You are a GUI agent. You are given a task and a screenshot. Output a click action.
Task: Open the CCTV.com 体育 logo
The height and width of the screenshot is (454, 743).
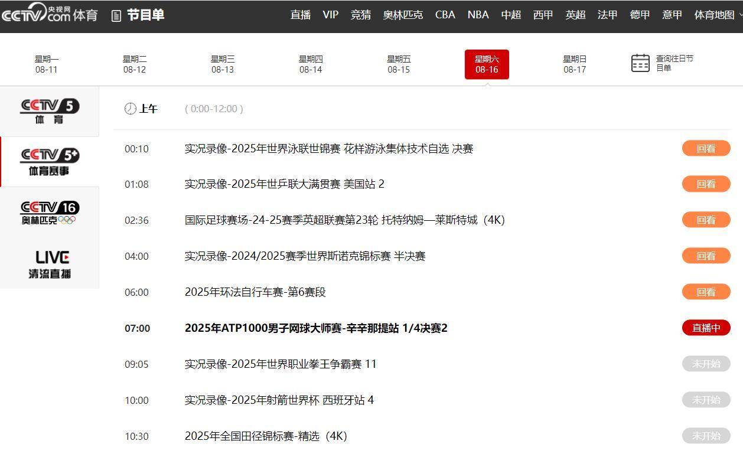[x=50, y=13]
